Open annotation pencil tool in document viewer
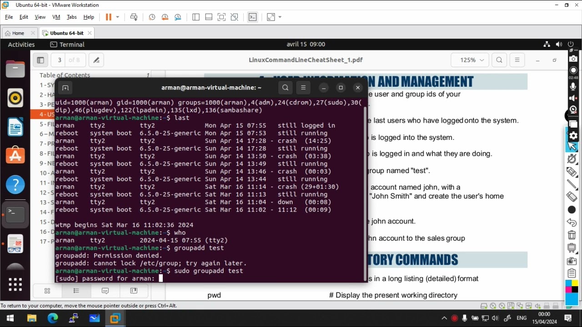 coord(96,60)
